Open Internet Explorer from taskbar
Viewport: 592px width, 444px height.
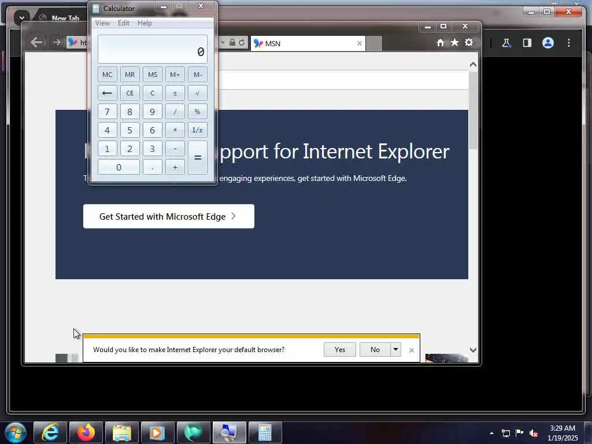tap(50, 432)
